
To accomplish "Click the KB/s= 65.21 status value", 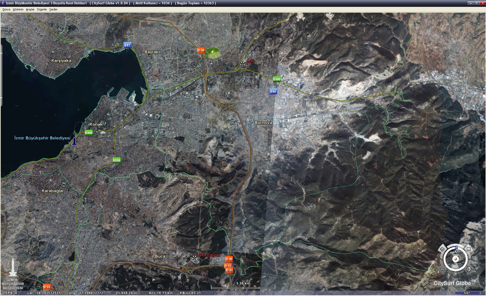I will [x=190, y=293].
